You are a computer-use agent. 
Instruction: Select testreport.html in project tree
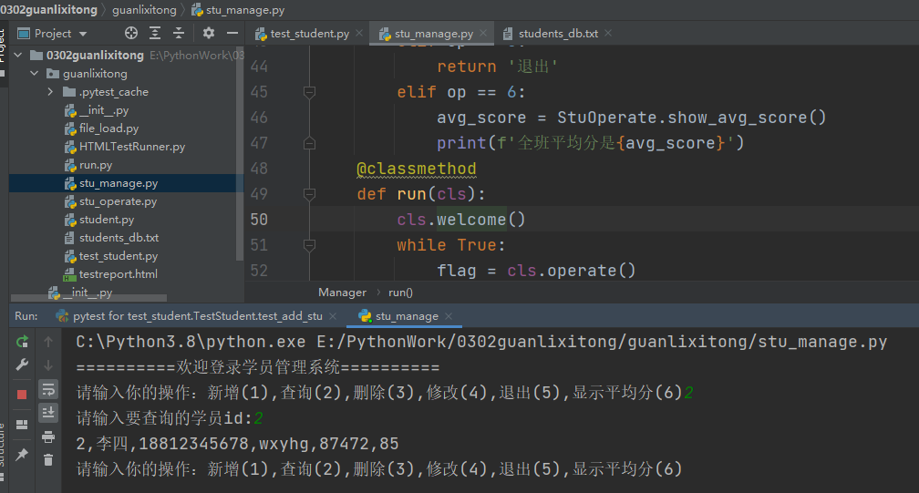(x=118, y=274)
